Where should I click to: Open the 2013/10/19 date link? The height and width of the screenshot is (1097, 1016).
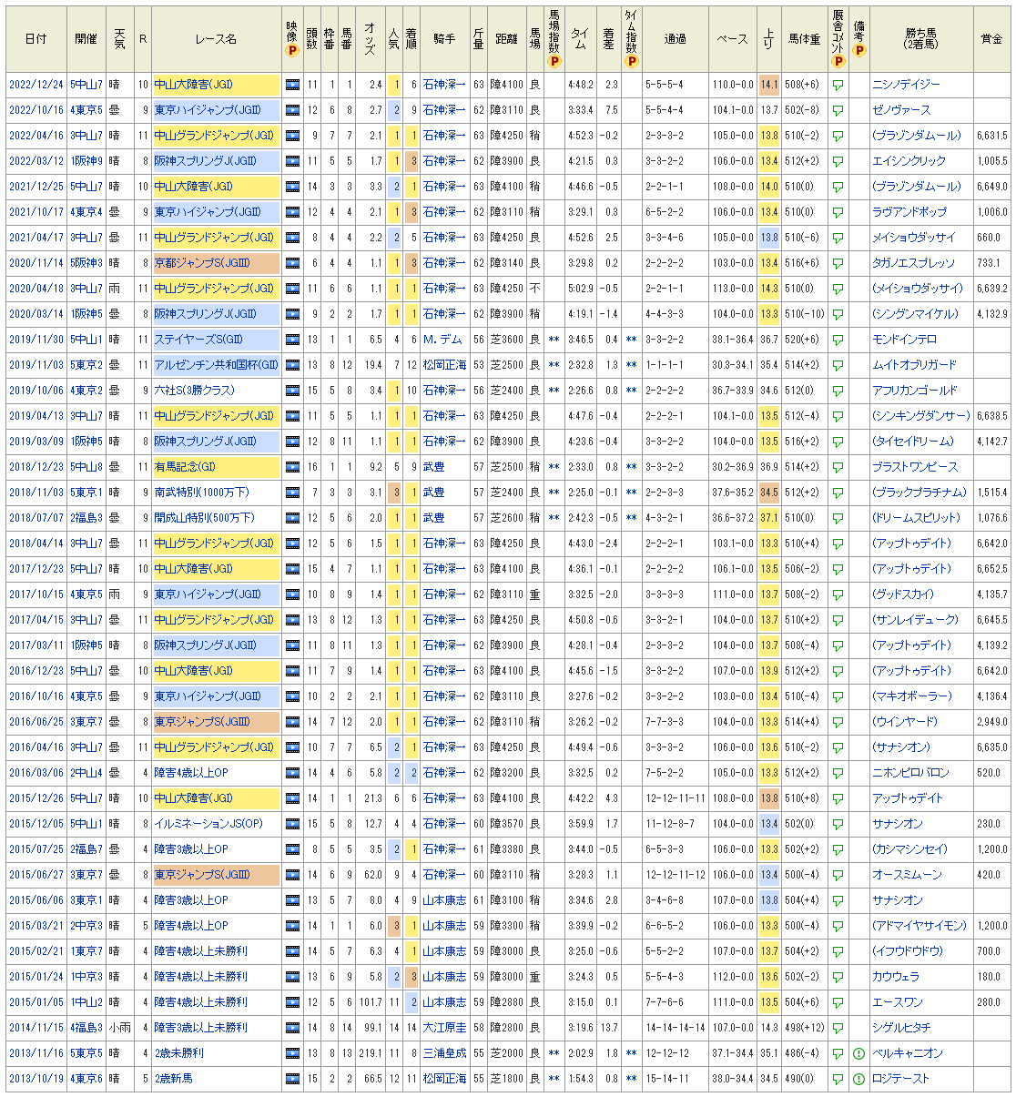[x=36, y=1079]
